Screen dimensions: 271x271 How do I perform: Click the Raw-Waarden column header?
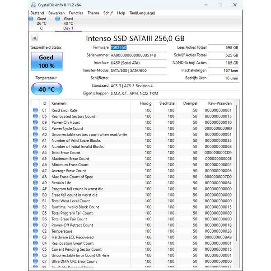216,103
